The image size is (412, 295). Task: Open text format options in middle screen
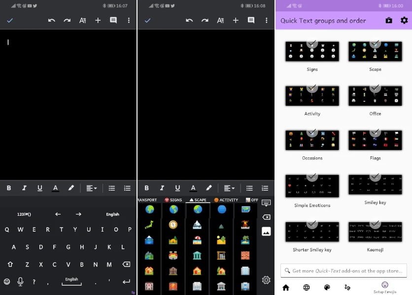tap(220, 21)
